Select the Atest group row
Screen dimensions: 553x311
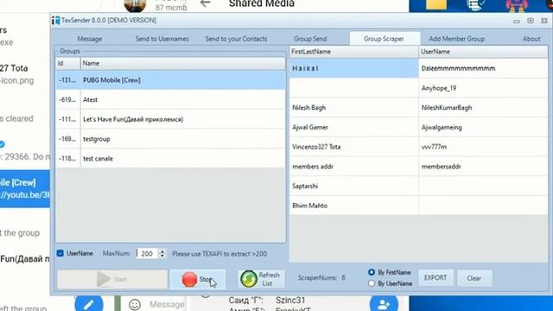(x=171, y=100)
